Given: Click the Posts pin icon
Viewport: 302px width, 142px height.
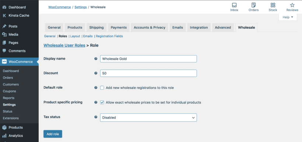Looking at the screenshot, I should point(4,26).
